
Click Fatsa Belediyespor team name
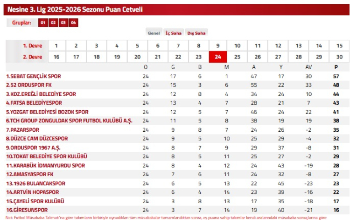34,103
